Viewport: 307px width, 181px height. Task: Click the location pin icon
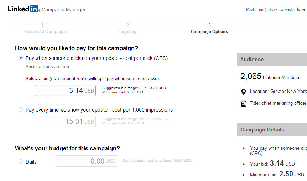244,92
